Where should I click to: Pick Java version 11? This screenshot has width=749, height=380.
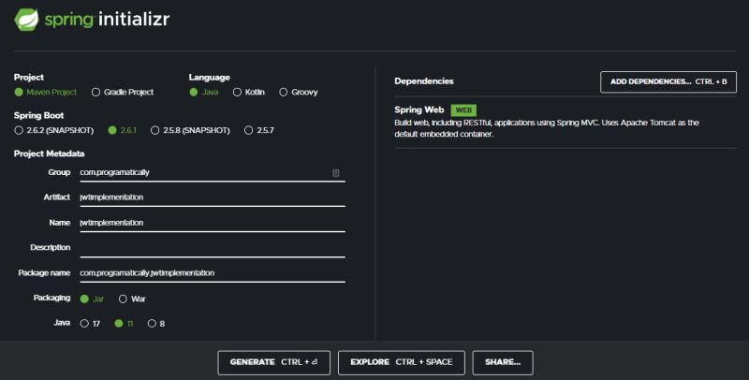(119, 324)
